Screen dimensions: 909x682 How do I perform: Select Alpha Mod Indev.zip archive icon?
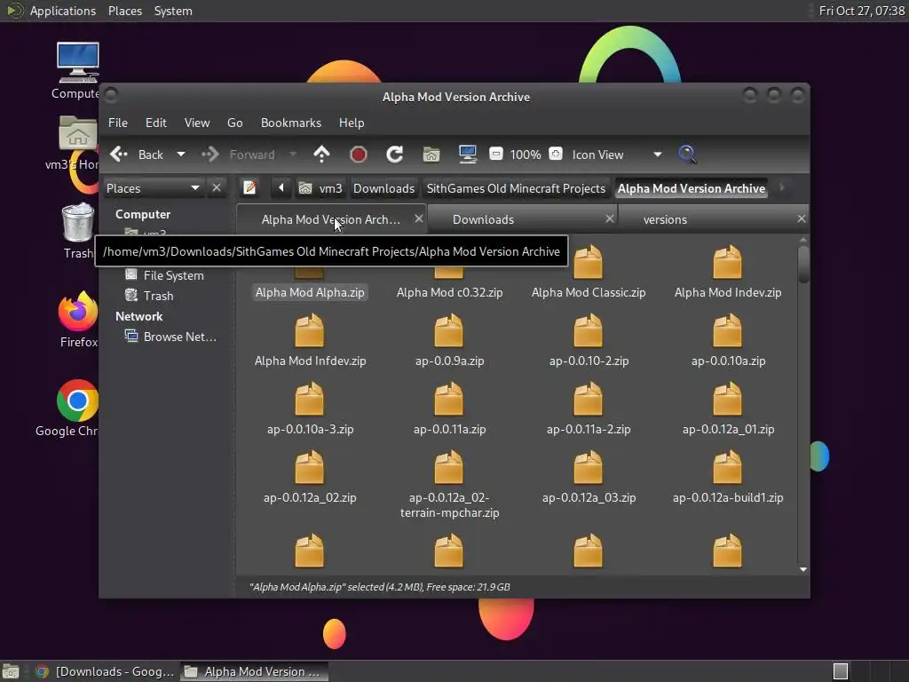728,262
